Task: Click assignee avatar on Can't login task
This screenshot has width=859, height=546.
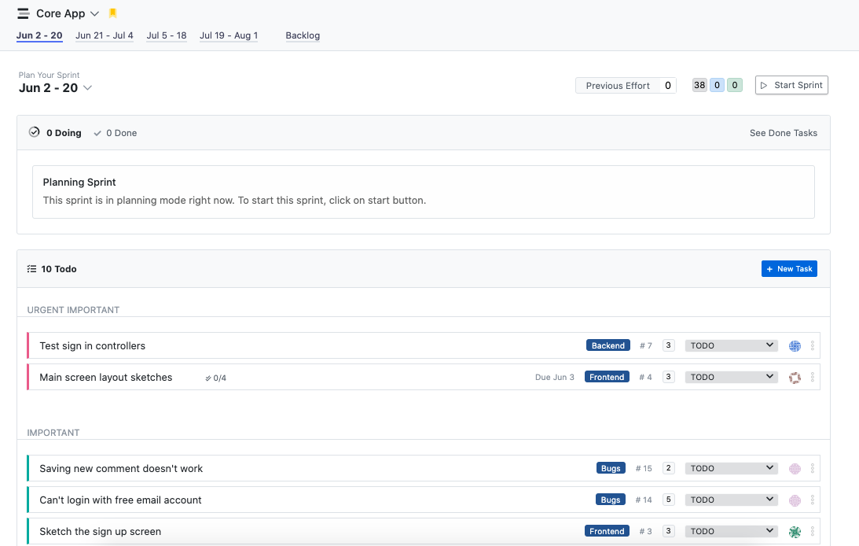Action: 795,500
